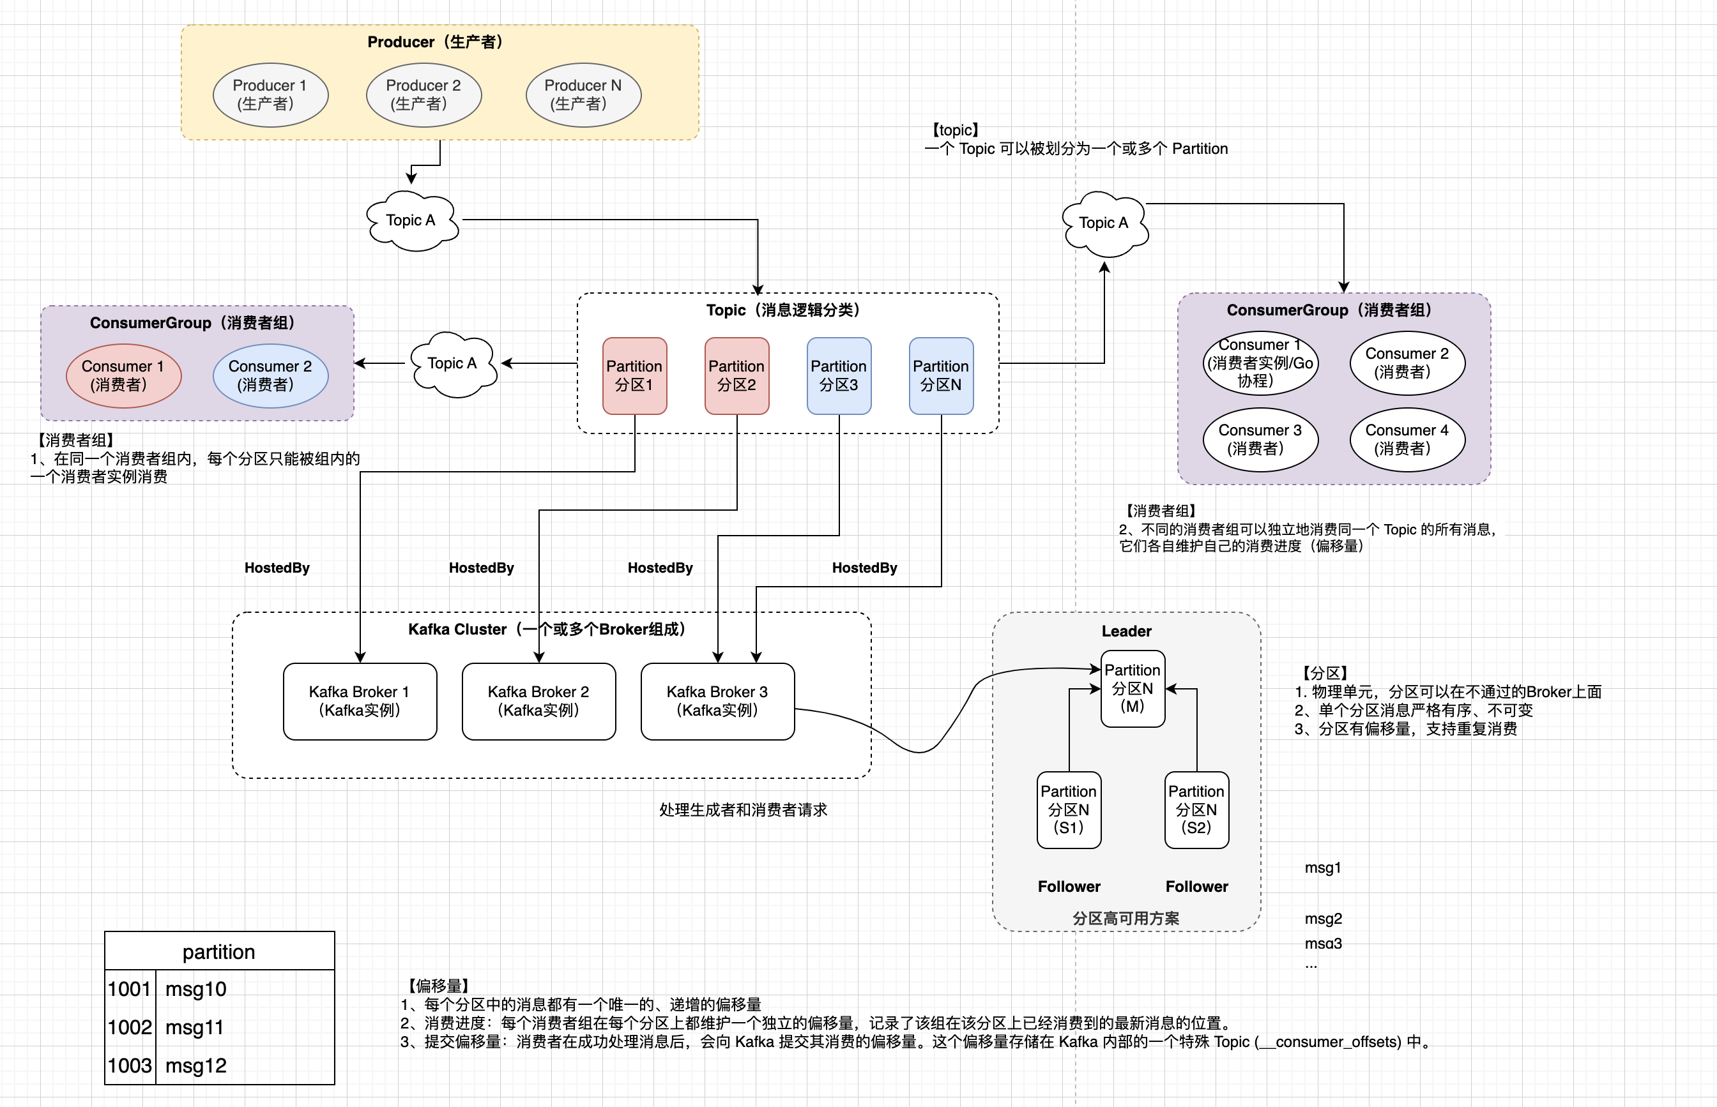Click the 【分区】 note listing partition properties
Image resolution: width=1717 pixels, height=1107 pixels.
1448,701
